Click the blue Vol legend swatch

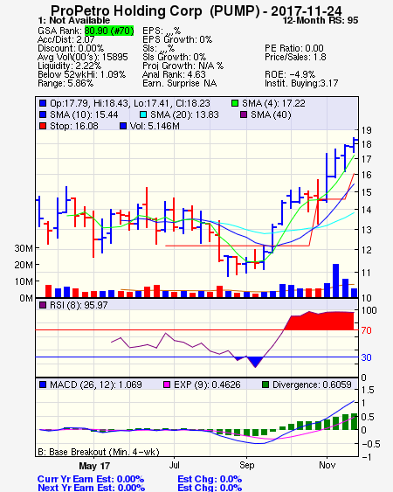click(x=123, y=126)
